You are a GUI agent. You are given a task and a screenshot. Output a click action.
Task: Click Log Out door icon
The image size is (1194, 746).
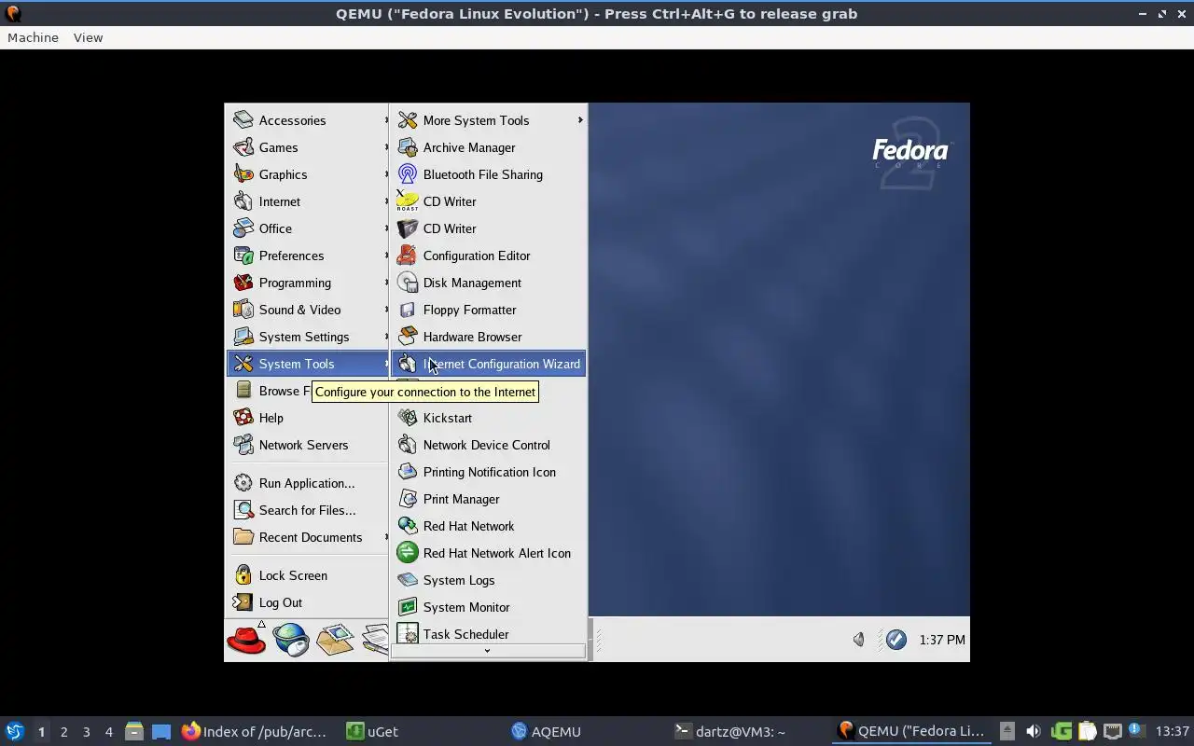pyautogui.click(x=243, y=602)
